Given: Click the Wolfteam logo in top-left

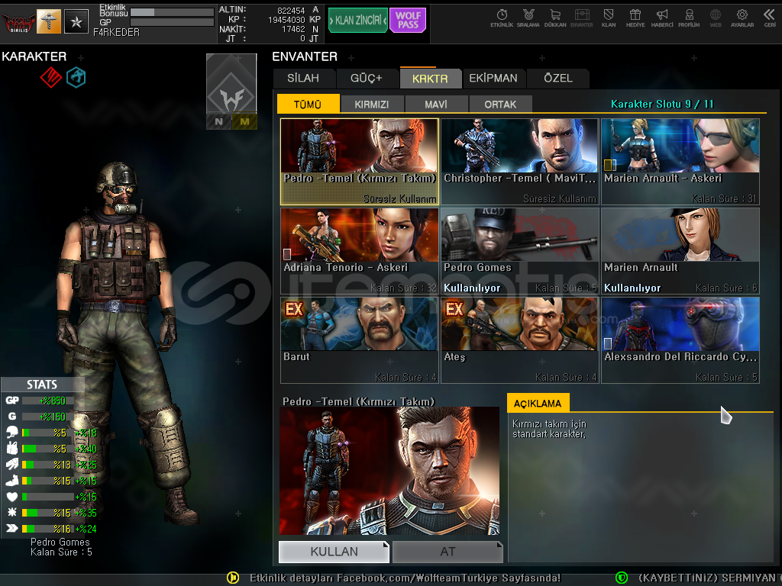Looking at the screenshot, I should pos(18,22).
